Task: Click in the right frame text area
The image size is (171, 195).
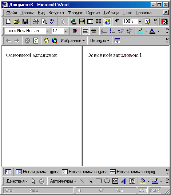Action: (126, 106)
